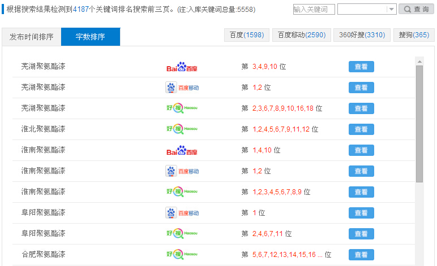The width and height of the screenshot is (437, 266).
Task: Click the Baidu logo in 淮南聚氨酯漆 row
Action: pyautogui.click(x=182, y=150)
